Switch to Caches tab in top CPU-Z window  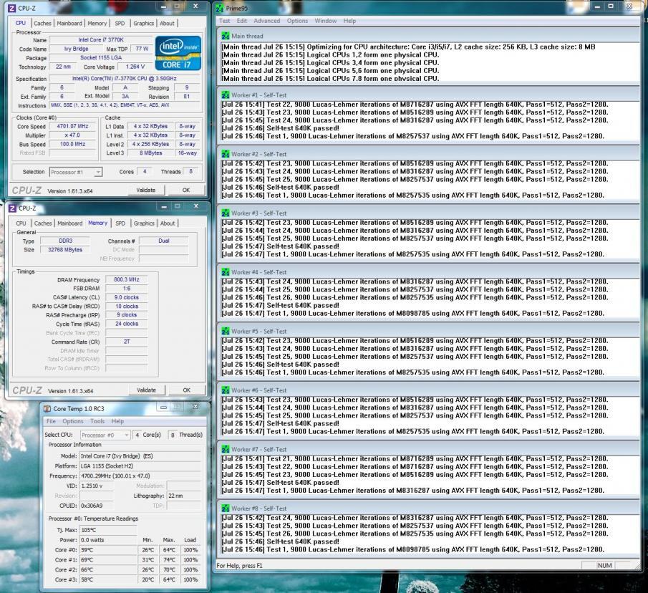tap(42, 23)
